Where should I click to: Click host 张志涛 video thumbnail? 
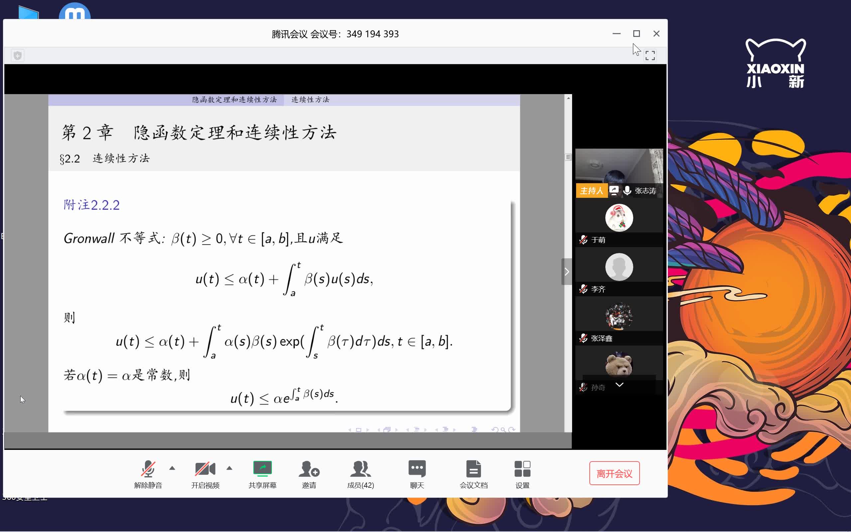point(619,166)
